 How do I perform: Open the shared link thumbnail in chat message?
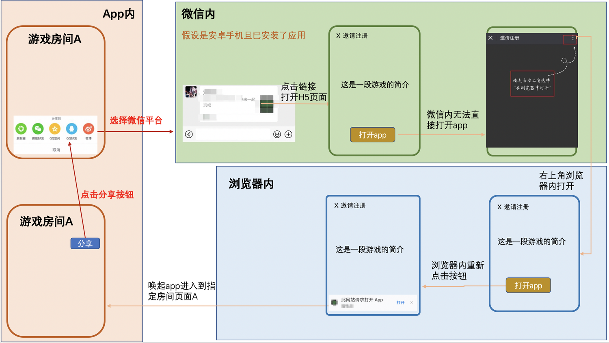266,104
